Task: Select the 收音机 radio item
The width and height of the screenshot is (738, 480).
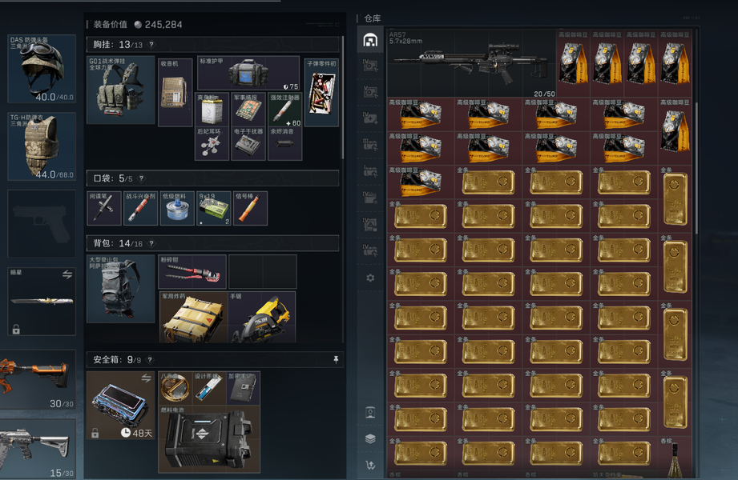Action: coord(175,93)
